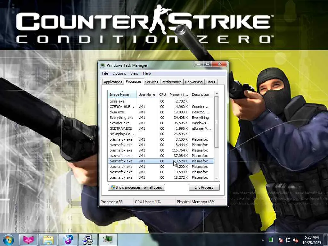Minimize the Windows Task Manager window

199,64
